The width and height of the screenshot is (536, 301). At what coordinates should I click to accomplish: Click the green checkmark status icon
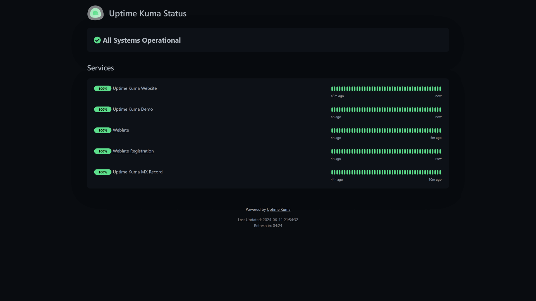(x=97, y=40)
